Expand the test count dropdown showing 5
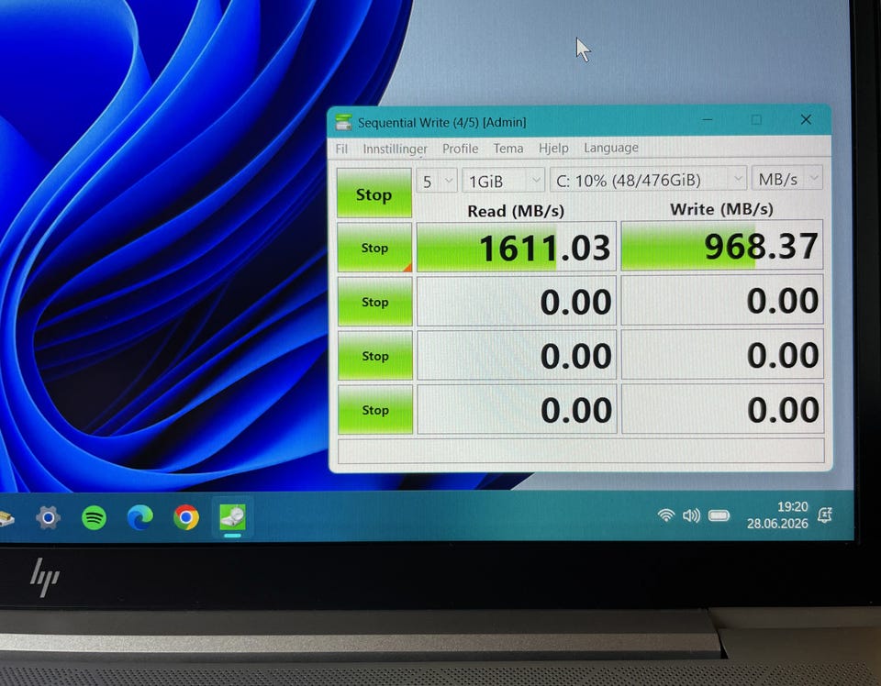This screenshot has height=686, width=881. point(437,181)
